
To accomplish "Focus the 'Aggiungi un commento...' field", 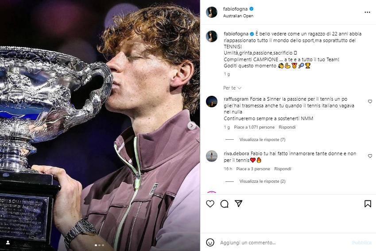I will [283, 243].
